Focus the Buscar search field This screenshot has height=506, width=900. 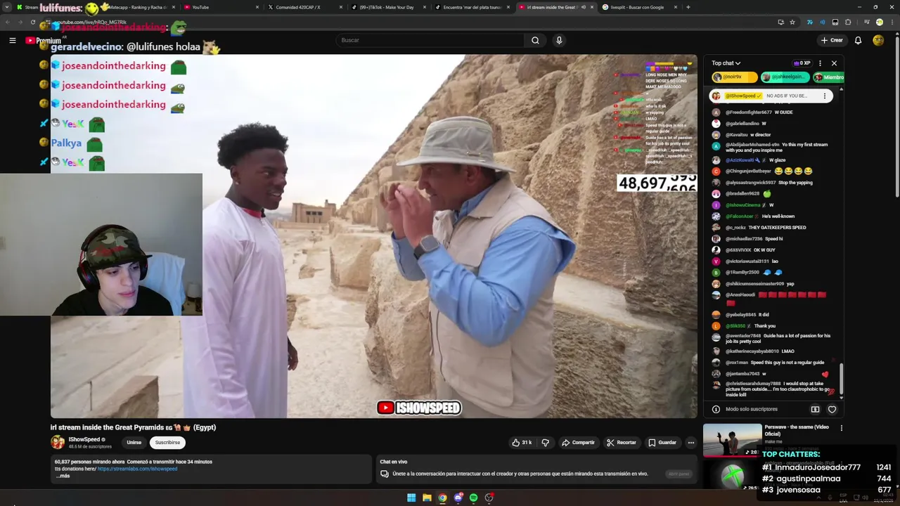430,40
